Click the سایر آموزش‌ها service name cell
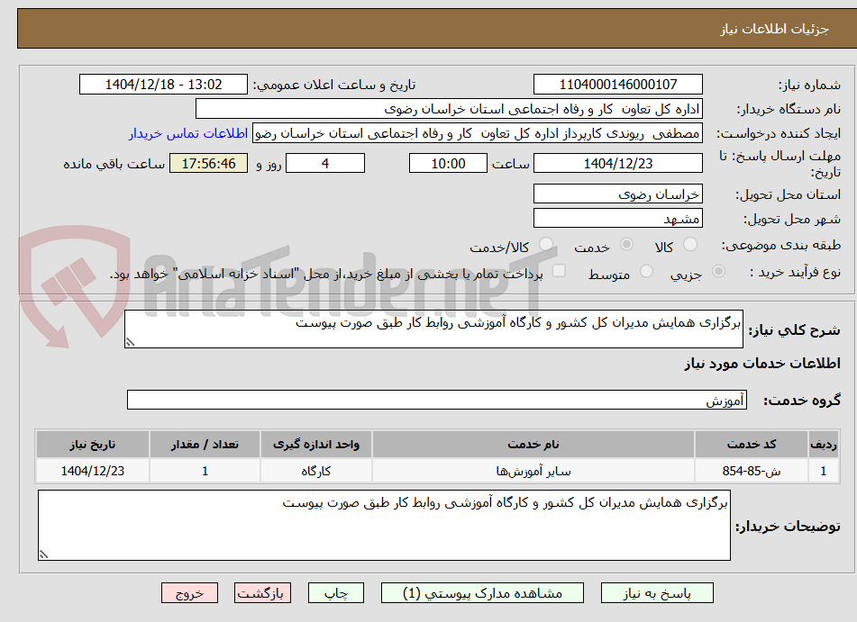The image size is (857, 622). tap(533, 471)
